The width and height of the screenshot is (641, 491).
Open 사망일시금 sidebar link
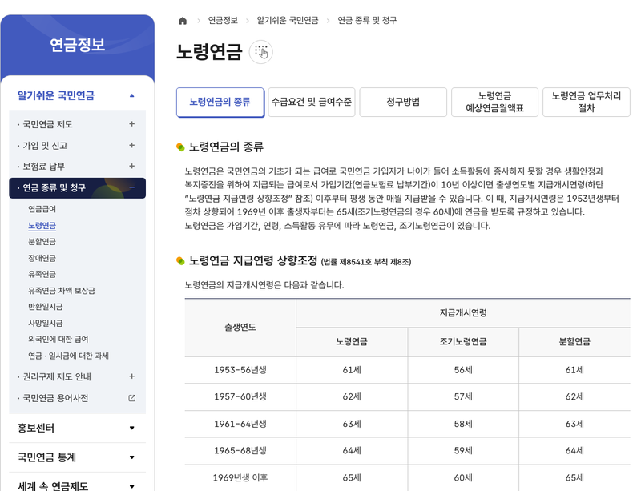(46, 323)
